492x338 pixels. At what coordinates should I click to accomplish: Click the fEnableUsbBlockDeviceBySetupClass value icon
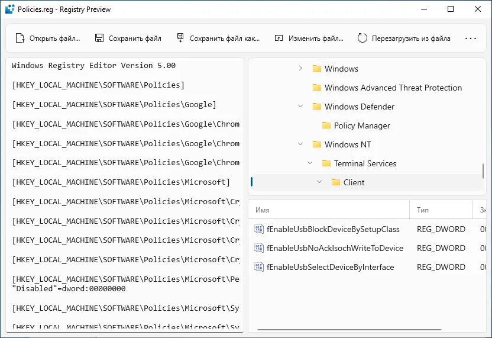258,229
